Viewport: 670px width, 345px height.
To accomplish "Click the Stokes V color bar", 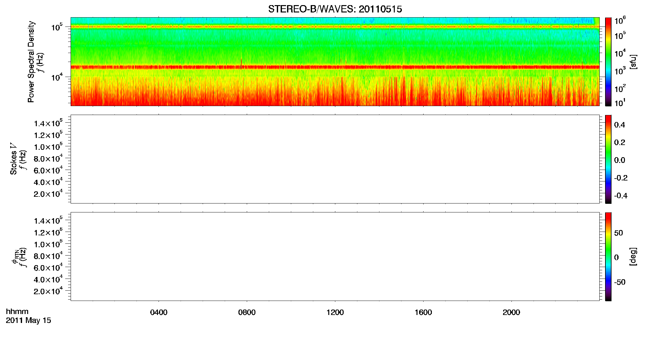I will 608,159.
